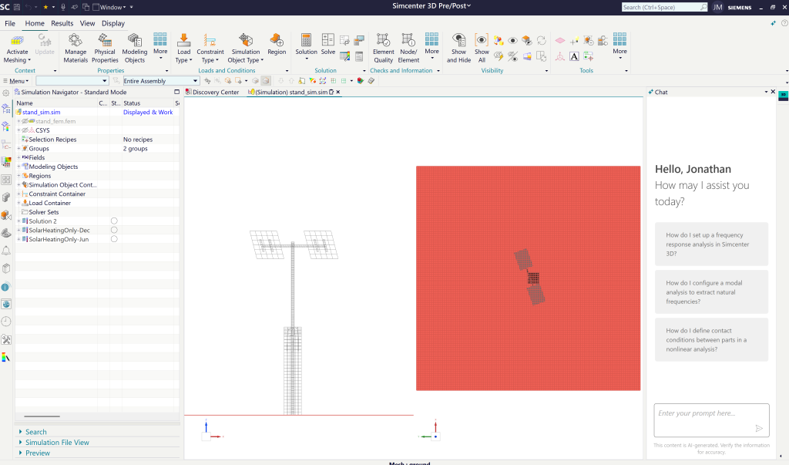This screenshot has height=465, width=789.
Task: Open Physical Properties tool
Action: (105, 49)
